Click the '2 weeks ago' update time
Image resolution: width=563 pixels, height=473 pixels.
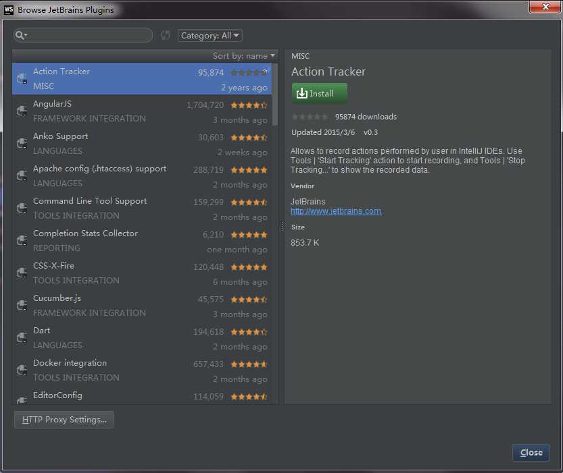click(243, 152)
